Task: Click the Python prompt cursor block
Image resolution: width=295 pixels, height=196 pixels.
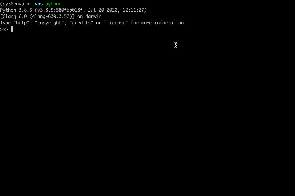Action: pyautogui.click(x=12, y=29)
